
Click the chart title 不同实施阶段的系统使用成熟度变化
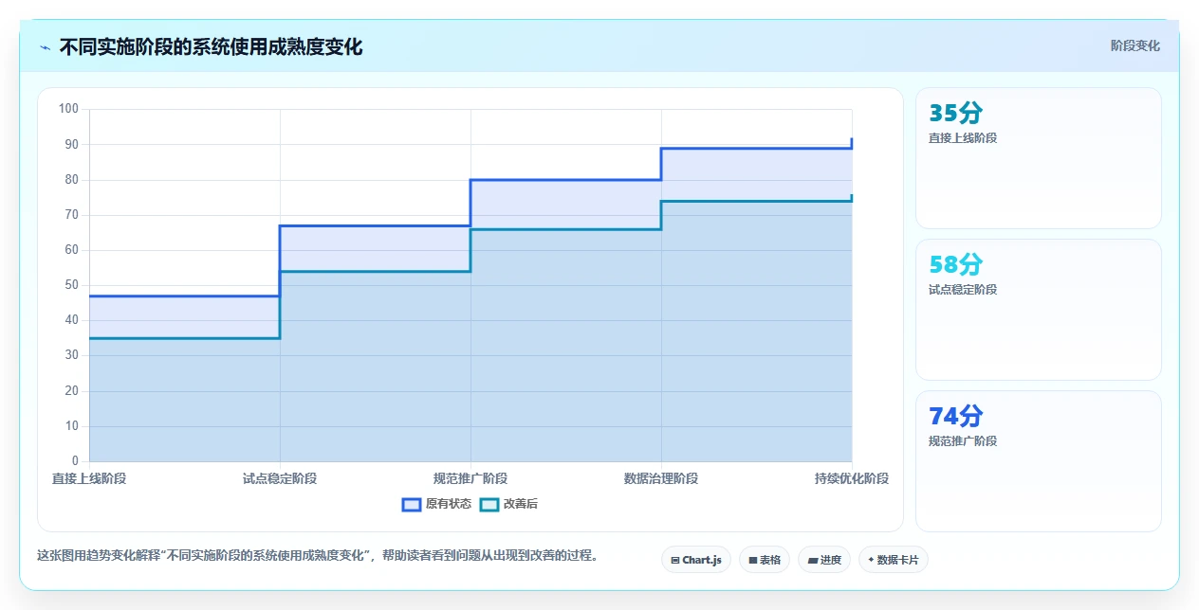pos(211,47)
